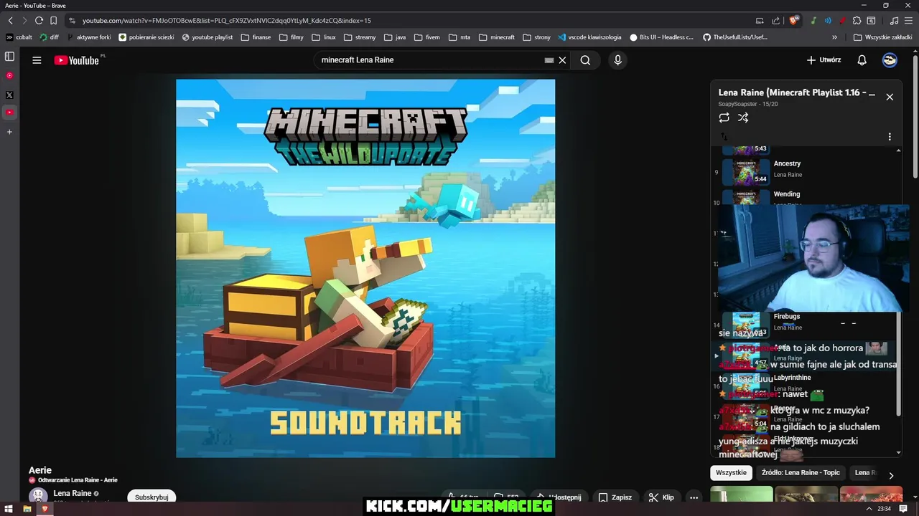The image size is (919, 516).
Task: Open the youtube playlist bookmark
Action: click(x=207, y=37)
